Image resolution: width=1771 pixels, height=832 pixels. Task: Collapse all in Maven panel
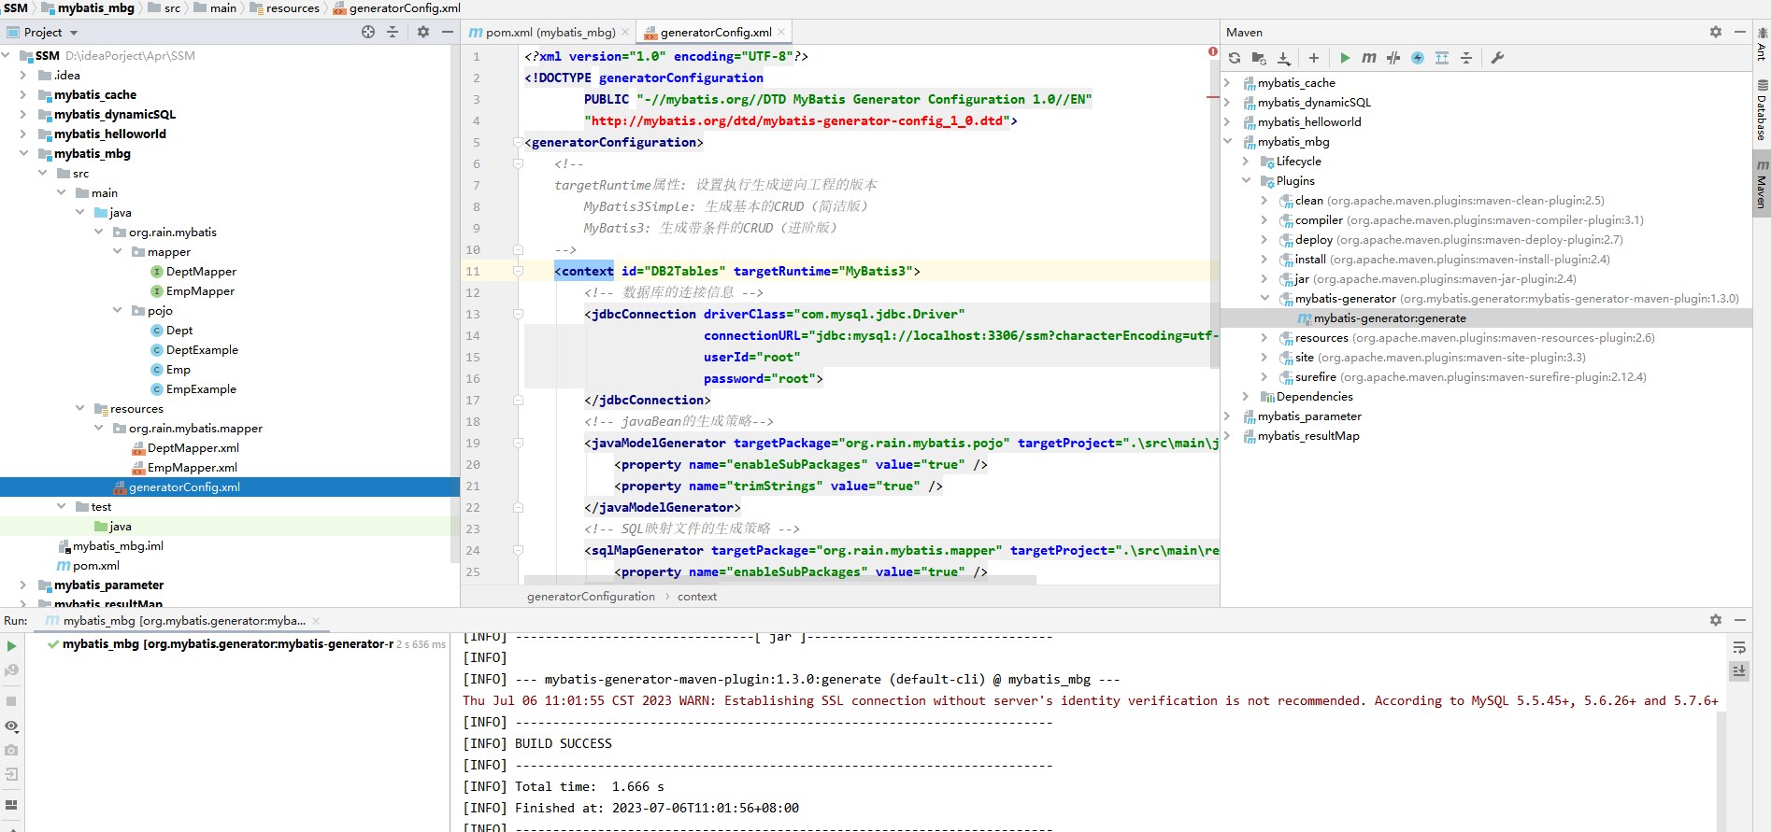(x=1466, y=58)
